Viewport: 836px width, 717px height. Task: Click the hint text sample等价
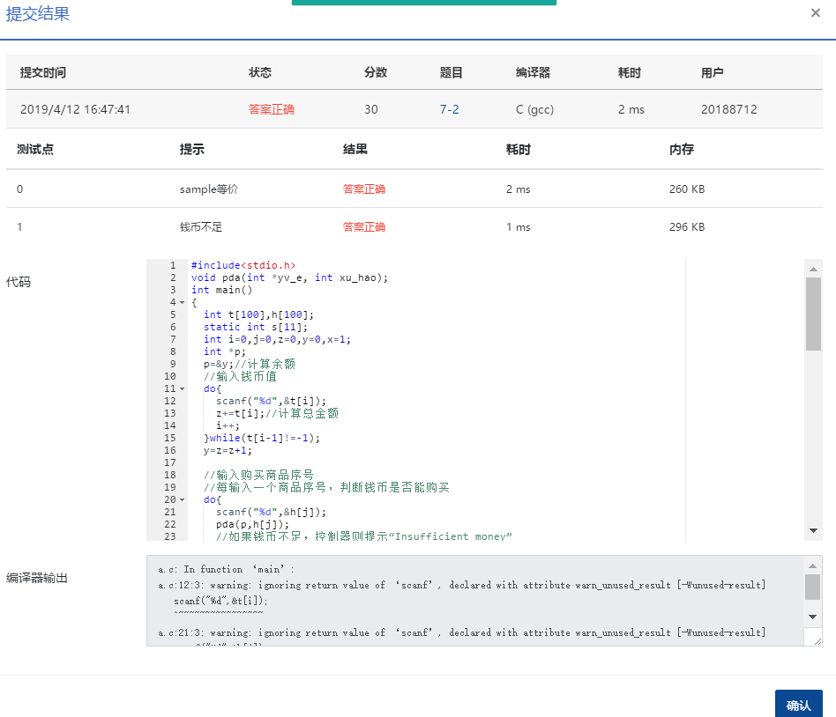click(208, 189)
